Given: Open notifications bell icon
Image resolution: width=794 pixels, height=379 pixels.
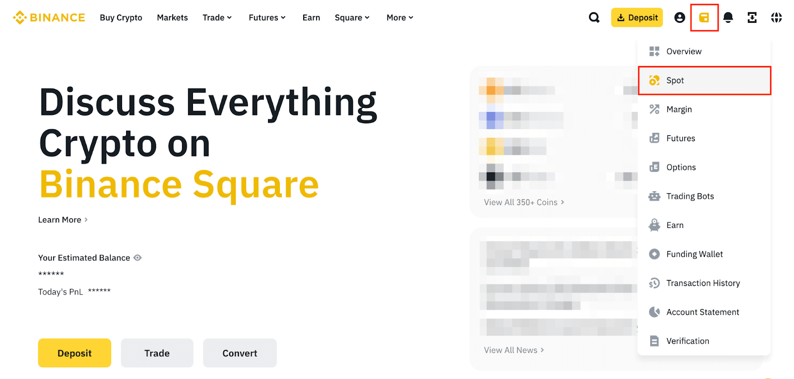Looking at the screenshot, I should tap(728, 18).
